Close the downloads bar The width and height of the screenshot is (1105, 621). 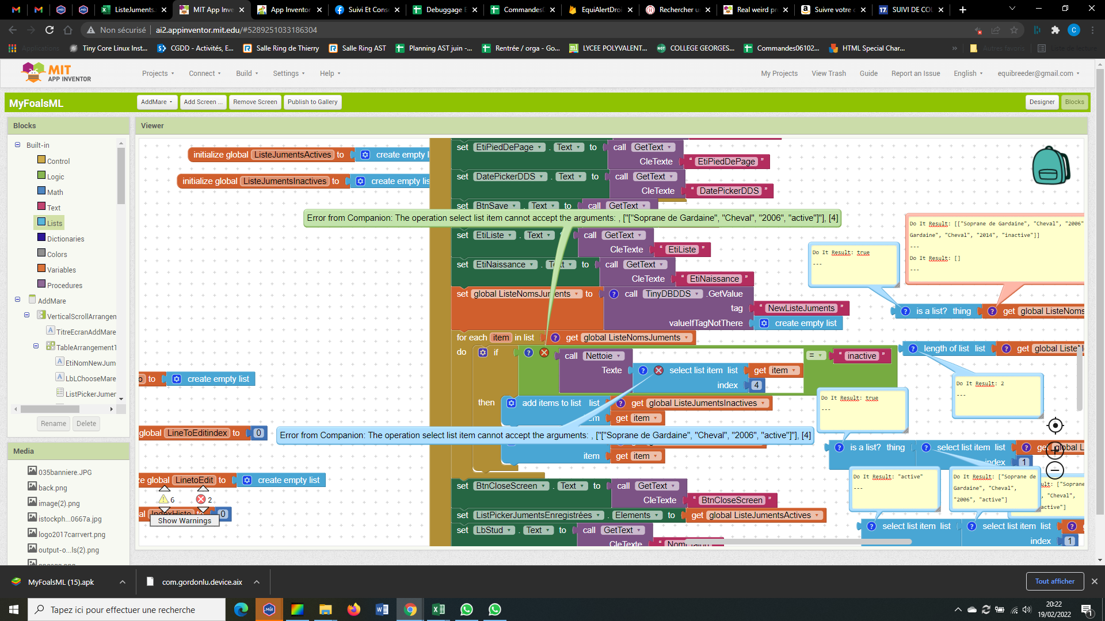tap(1095, 581)
